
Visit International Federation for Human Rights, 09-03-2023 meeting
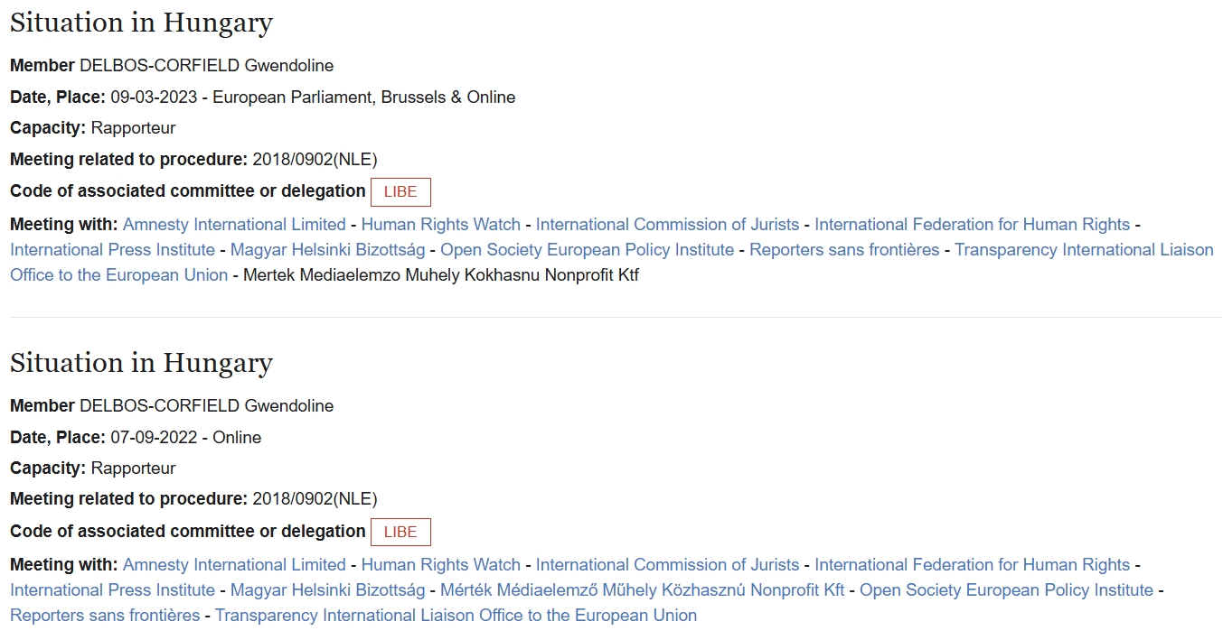pos(972,225)
